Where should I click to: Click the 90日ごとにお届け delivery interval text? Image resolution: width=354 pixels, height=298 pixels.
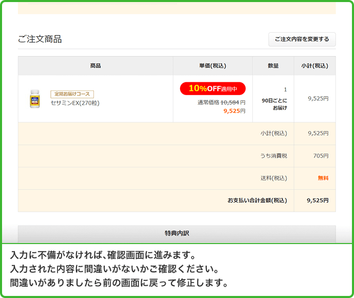pos(274,104)
